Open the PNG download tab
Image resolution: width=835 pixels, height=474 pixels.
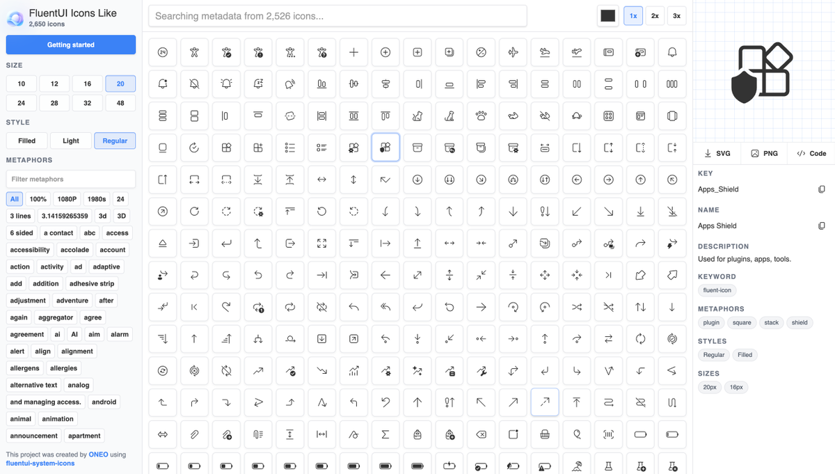click(764, 153)
